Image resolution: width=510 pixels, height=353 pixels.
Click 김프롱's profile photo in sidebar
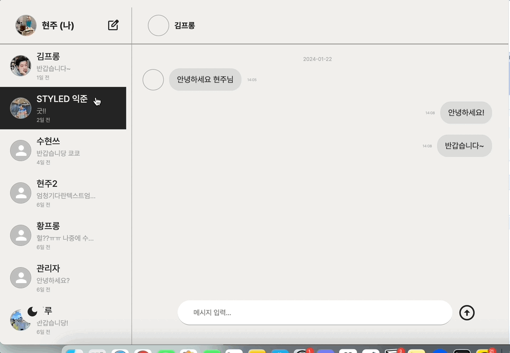click(x=21, y=66)
